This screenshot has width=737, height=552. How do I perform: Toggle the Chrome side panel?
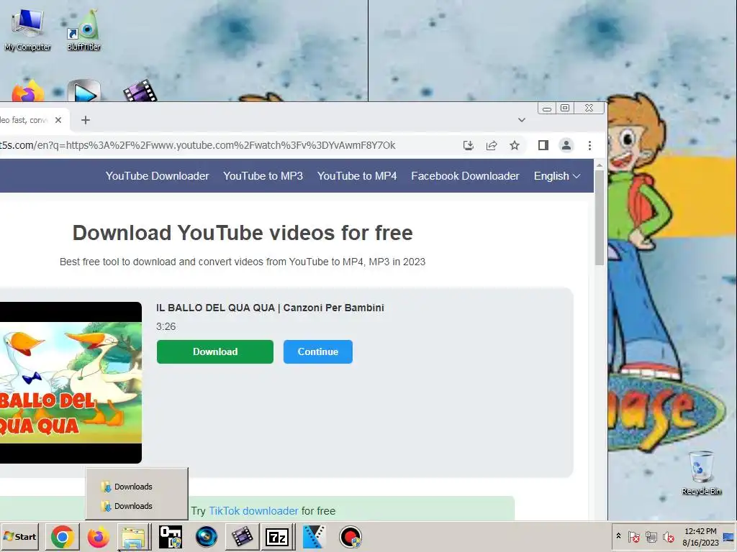pyautogui.click(x=543, y=145)
